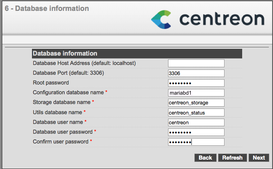This screenshot has width=273, height=169.
Task: Click the Database user name field
Action: click(x=196, y=122)
